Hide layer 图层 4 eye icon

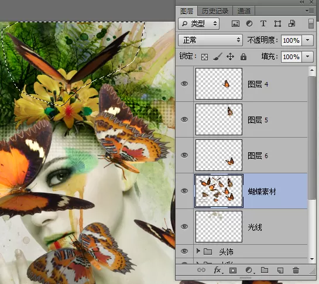pyautogui.click(x=184, y=84)
